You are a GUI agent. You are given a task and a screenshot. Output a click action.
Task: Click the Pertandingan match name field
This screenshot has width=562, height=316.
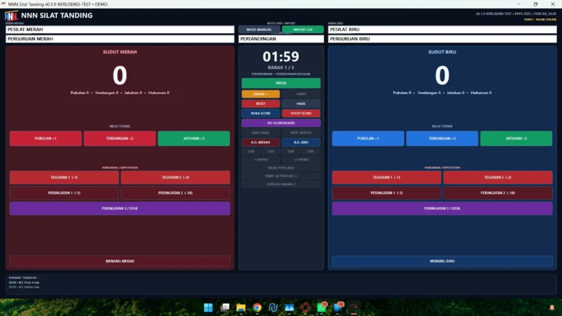281,39
